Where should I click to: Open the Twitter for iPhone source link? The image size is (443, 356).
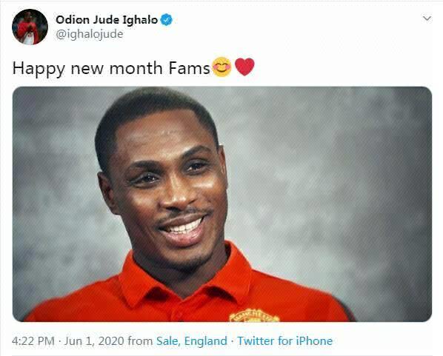284,340
